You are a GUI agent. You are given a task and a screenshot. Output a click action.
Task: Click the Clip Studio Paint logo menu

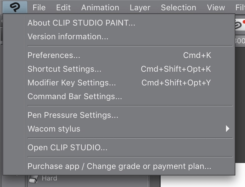(14, 7)
